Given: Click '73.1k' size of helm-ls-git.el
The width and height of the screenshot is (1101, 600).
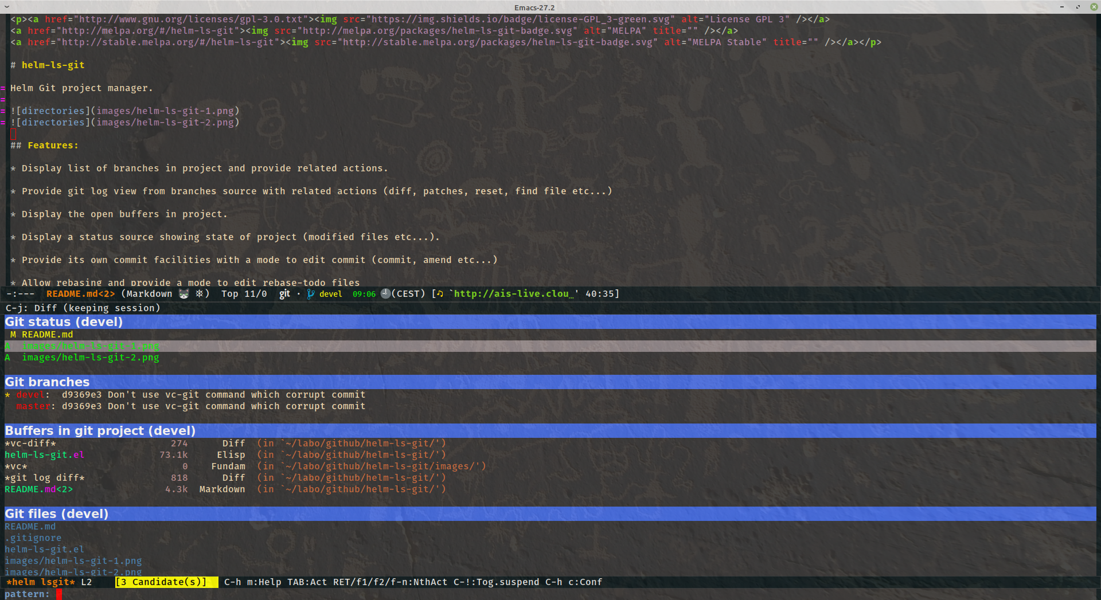Looking at the screenshot, I should [x=174, y=455].
